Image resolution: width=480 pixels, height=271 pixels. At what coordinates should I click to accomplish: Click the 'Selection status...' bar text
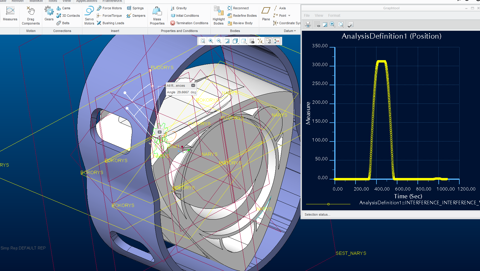coord(317,214)
